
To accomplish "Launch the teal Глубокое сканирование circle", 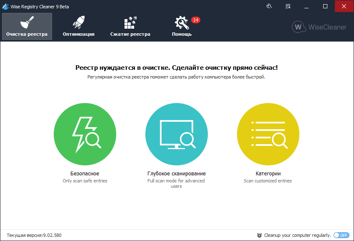I will (x=177, y=134).
